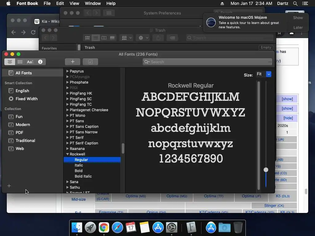Open Launchpad from the Dock

tap(90, 227)
